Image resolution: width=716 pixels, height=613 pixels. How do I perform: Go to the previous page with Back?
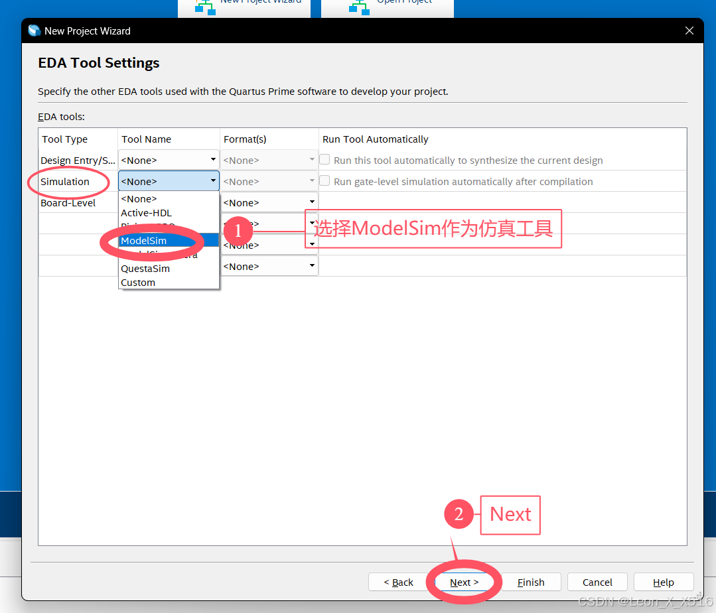pos(398,582)
